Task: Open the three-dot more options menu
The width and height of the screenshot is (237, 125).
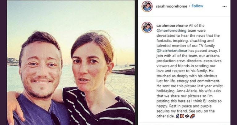Action: pyautogui.click(x=224, y=6)
